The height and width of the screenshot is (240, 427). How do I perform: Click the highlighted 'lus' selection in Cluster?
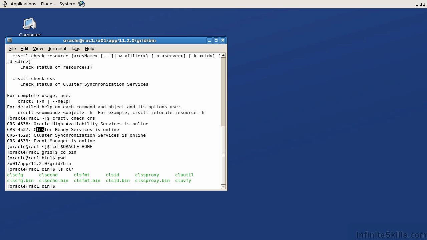[x=40, y=130]
